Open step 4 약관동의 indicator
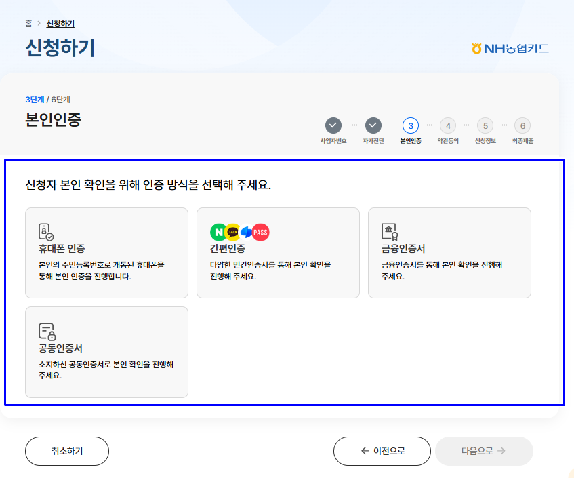The height and width of the screenshot is (478, 574). tap(447, 125)
